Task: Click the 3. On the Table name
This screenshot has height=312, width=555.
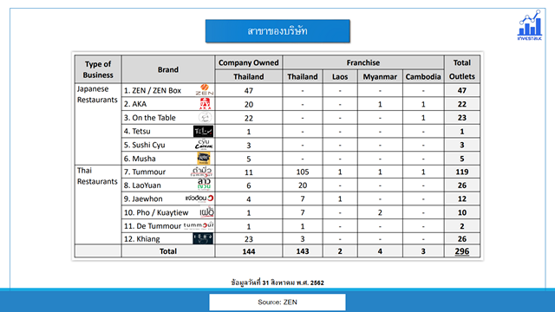Action: 150,118
